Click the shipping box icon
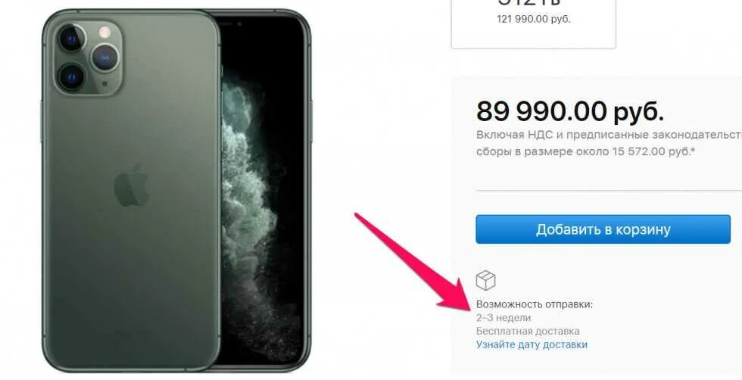The height and width of the screenshot is (380, 742). pyautogui.click(x=485, y=280)
